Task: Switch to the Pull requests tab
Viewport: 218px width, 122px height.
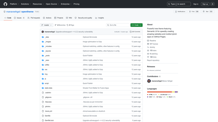Action: coord(34,18)
